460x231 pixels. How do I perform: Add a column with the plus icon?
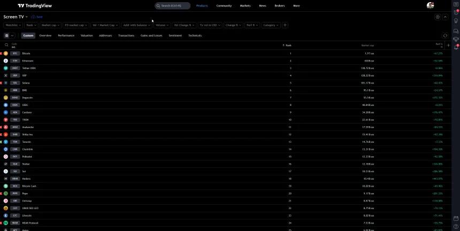(448, 45)
